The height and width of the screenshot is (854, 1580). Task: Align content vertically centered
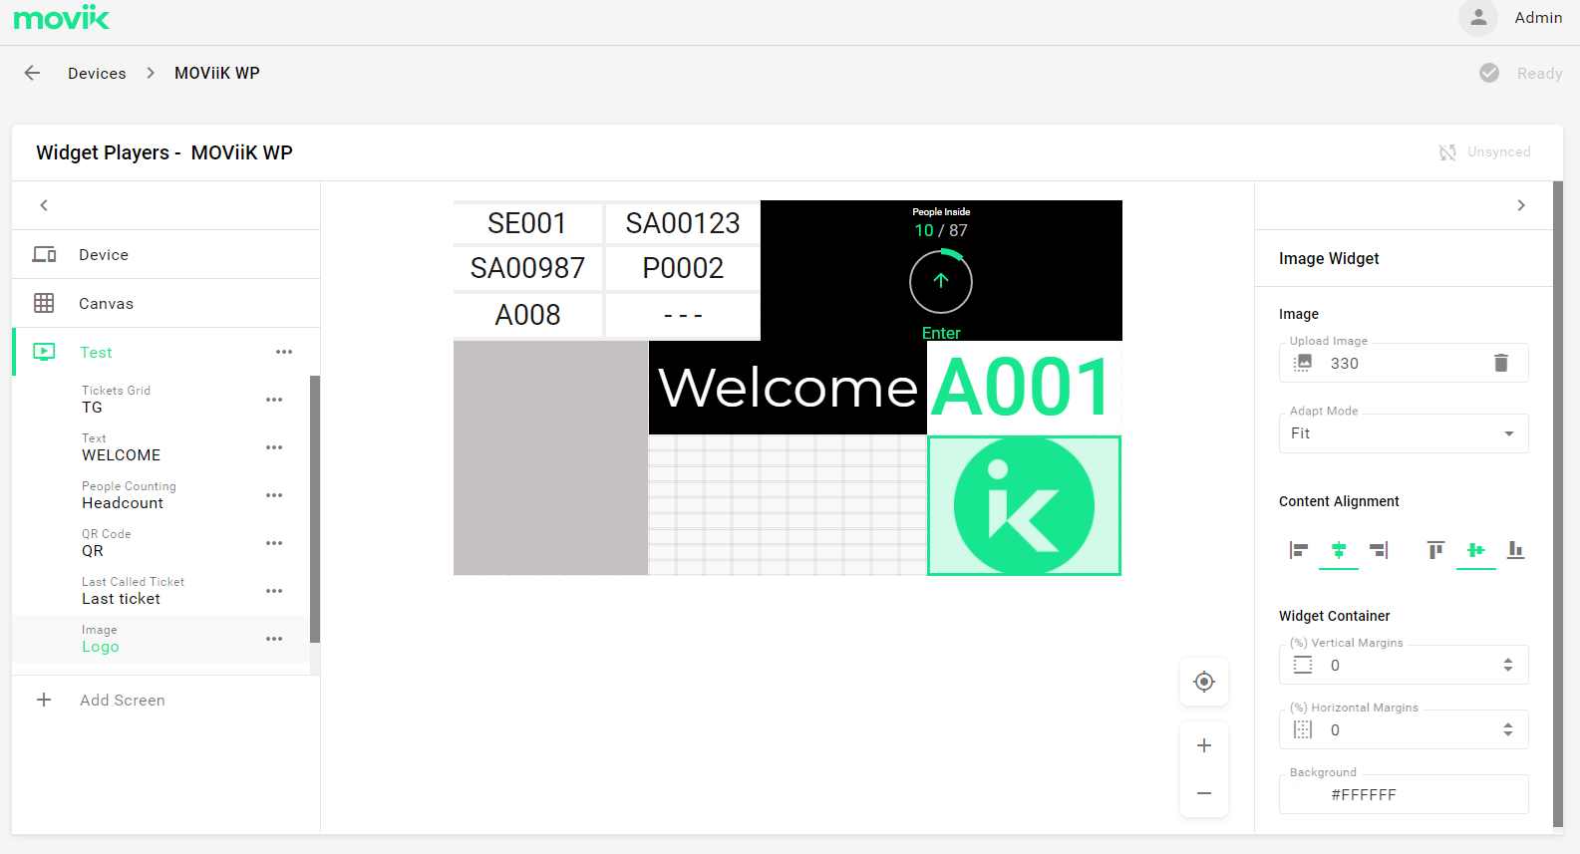(1476, 550)
